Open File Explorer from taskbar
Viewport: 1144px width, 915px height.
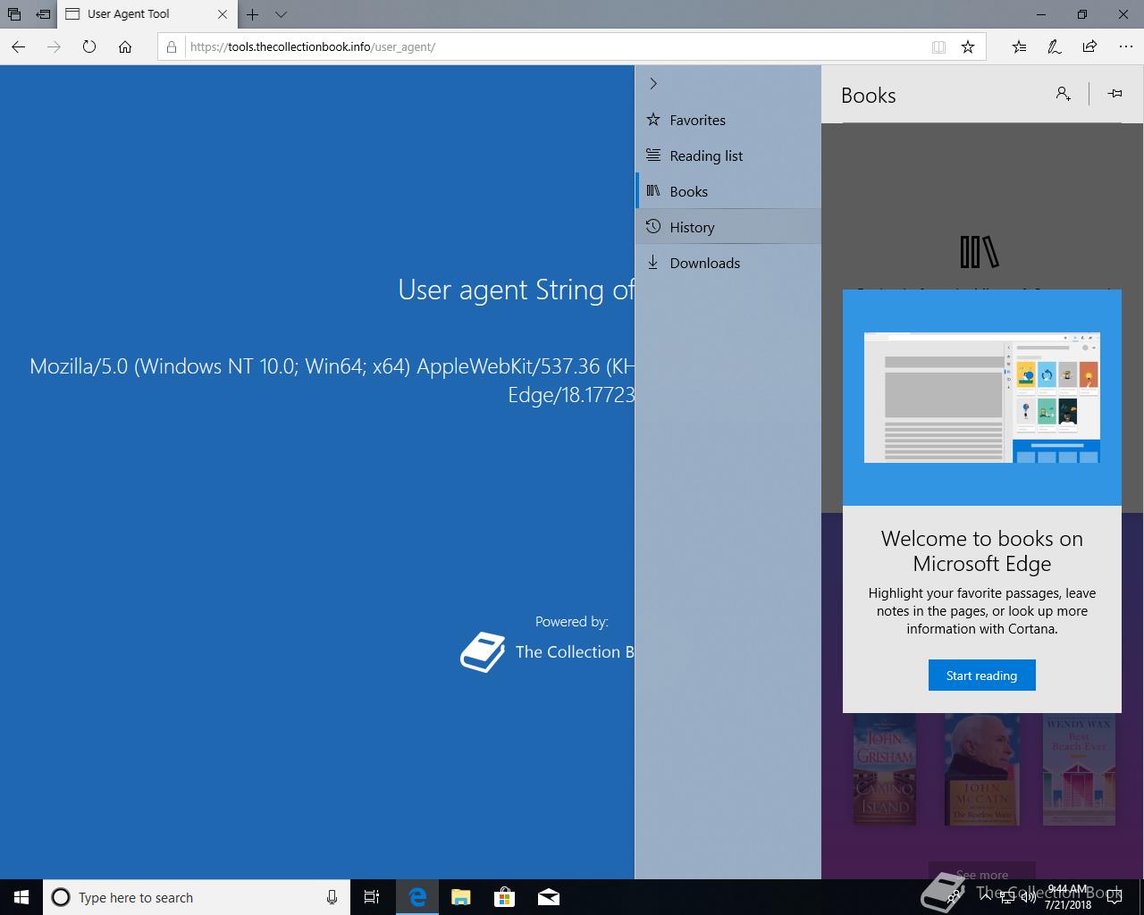point(461,897)
